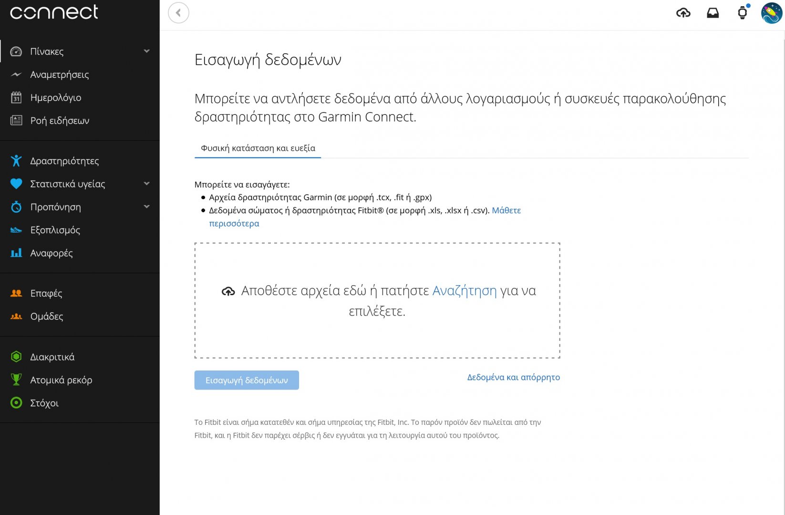Click the Ροή ειδήσεων newspaper icon
Screen dimensions: 785x515
tap(16, 120)
